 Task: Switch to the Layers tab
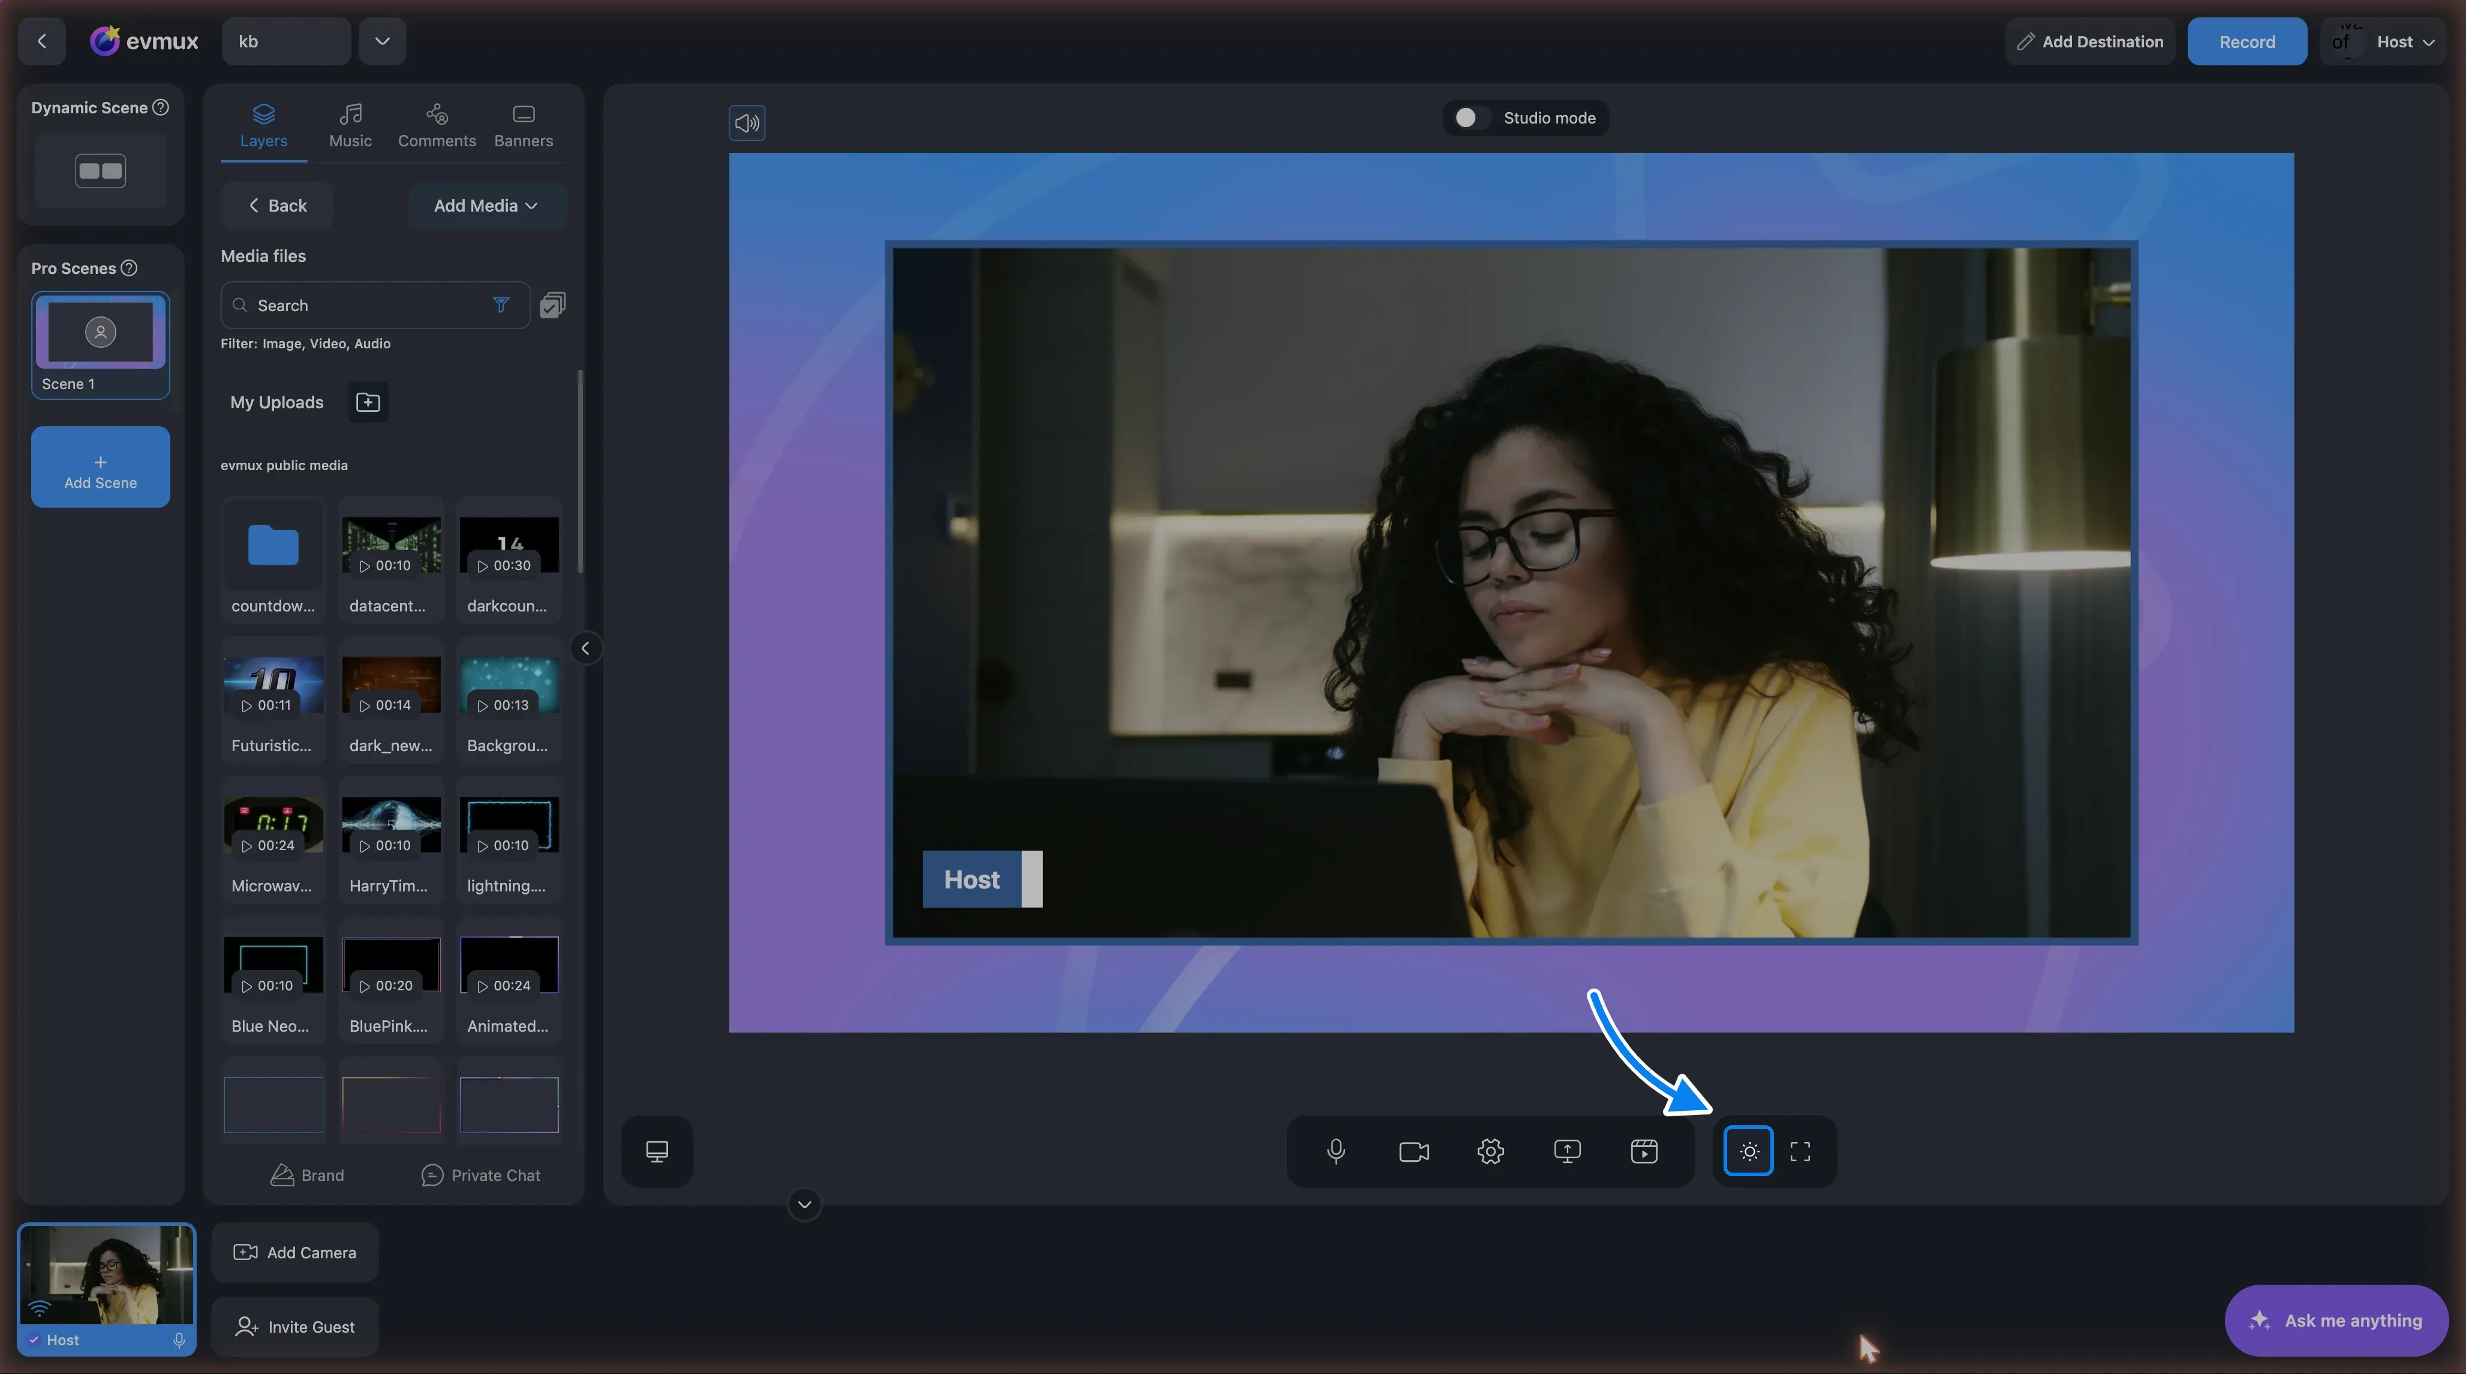click(263, 126)
